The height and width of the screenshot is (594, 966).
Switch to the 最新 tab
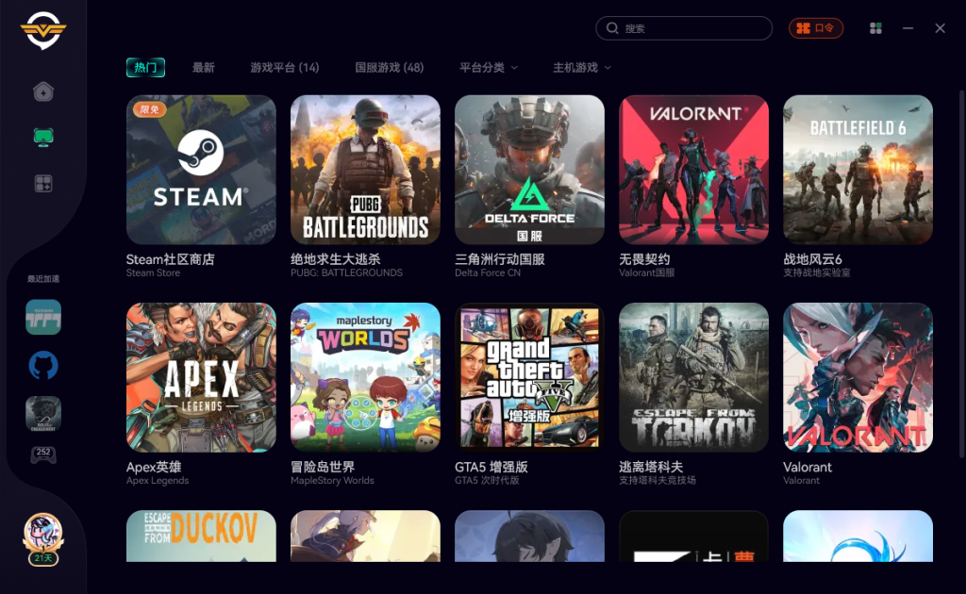click(204, 68)
